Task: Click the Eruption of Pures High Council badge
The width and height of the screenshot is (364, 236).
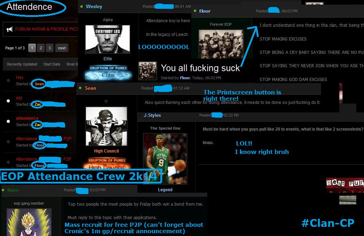Action: (107, 163)
